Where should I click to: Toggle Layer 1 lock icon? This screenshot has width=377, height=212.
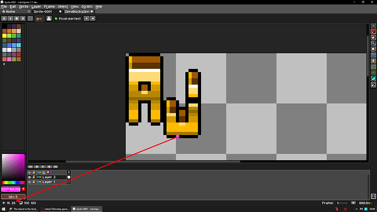pos(34,182)
